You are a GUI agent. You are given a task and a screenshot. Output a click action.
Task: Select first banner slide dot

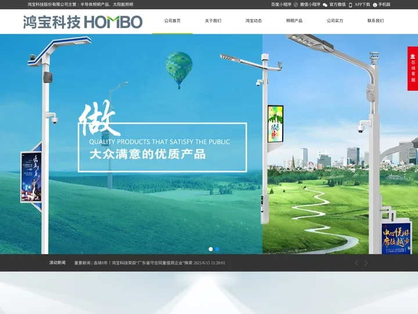[x=211, y=249]
